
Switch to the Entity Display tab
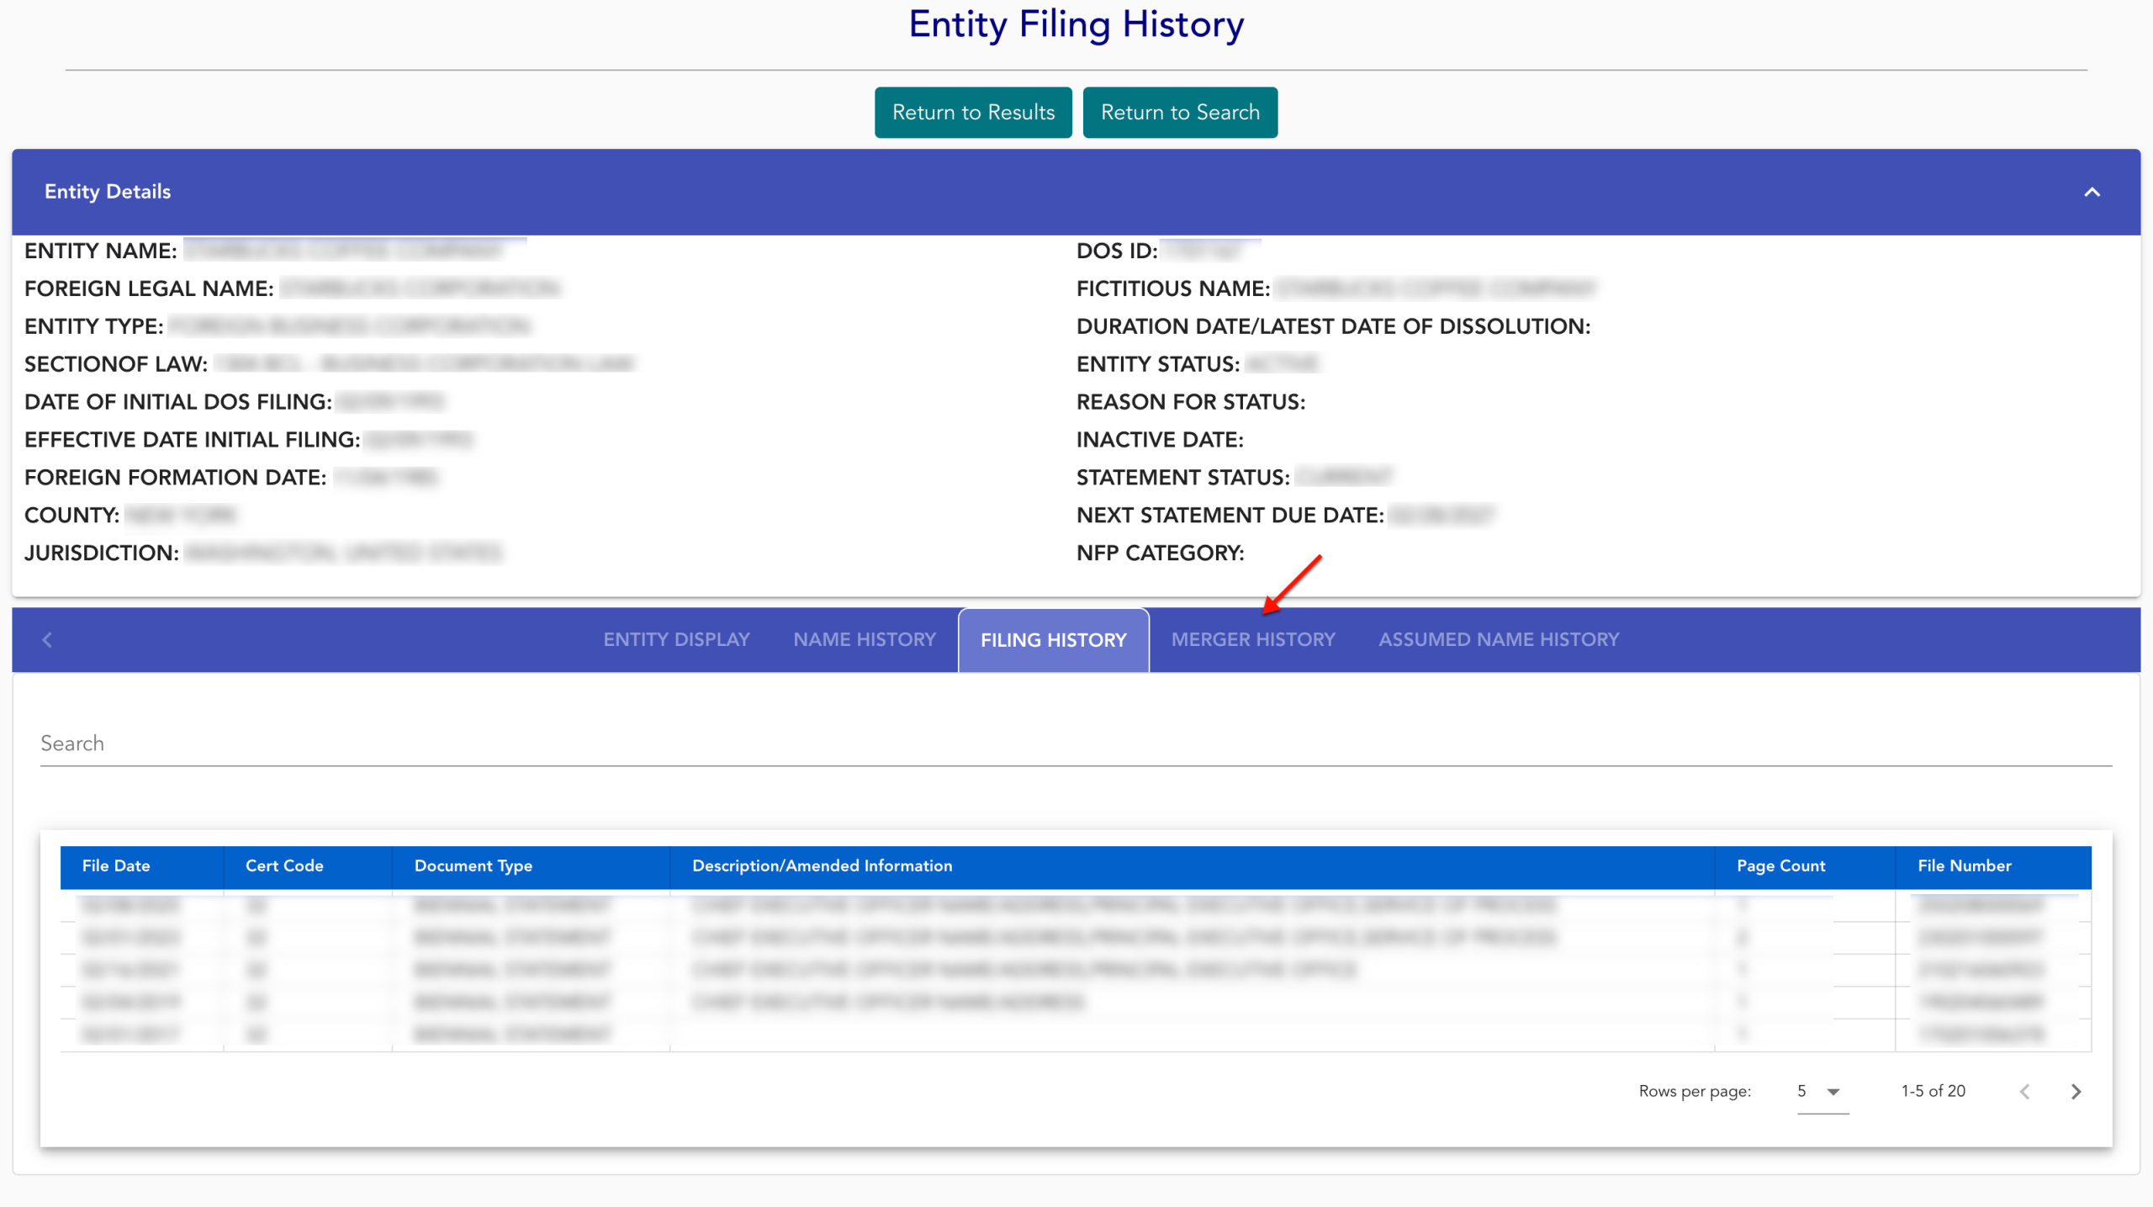pos(676,639)
